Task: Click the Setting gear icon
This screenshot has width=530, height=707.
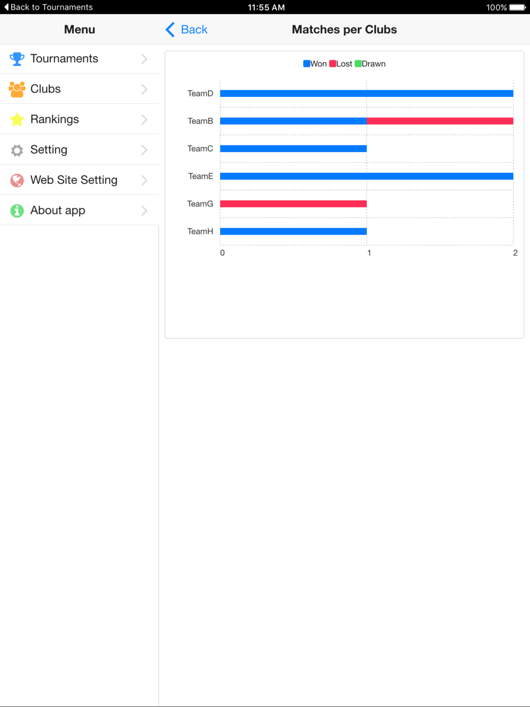Action: (17, 150)
